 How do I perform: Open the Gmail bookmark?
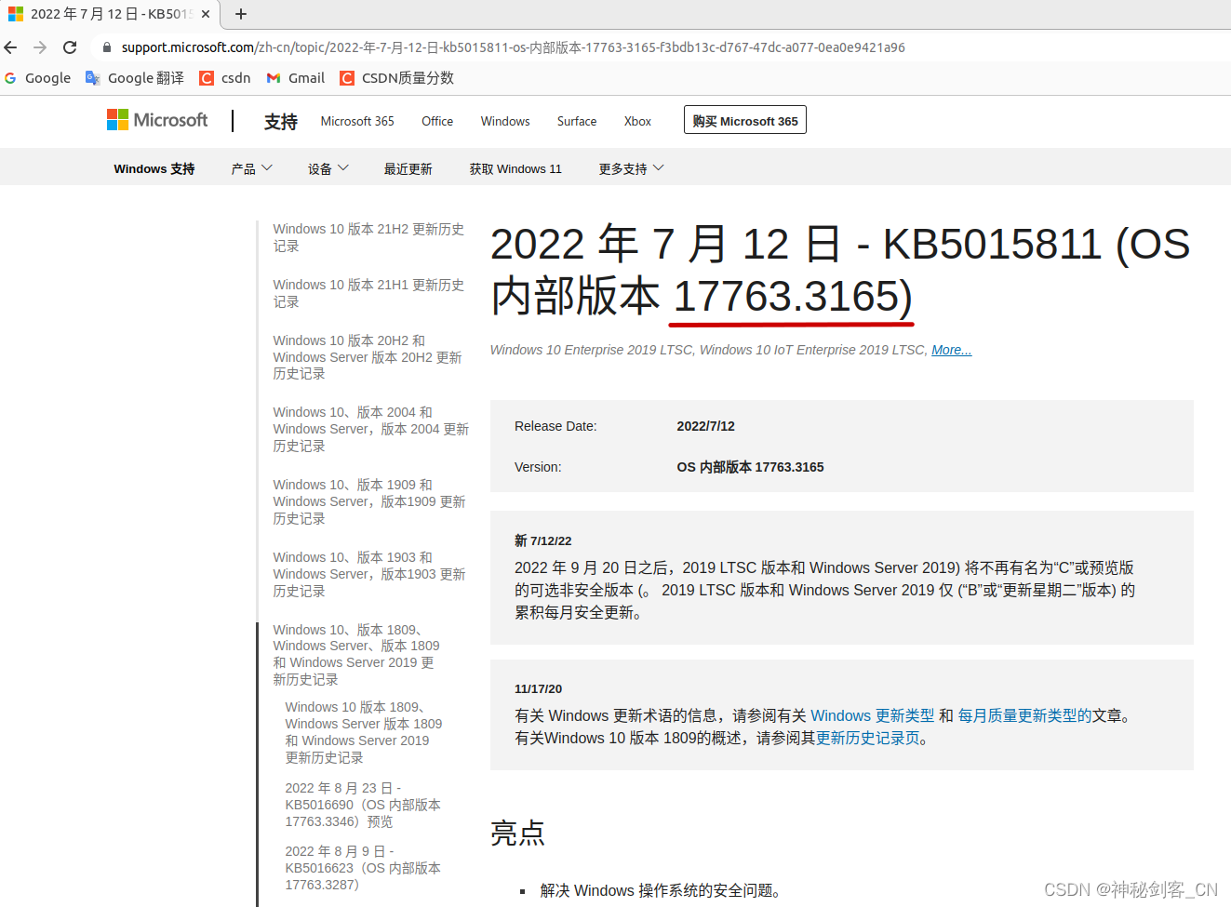(296, 78)
